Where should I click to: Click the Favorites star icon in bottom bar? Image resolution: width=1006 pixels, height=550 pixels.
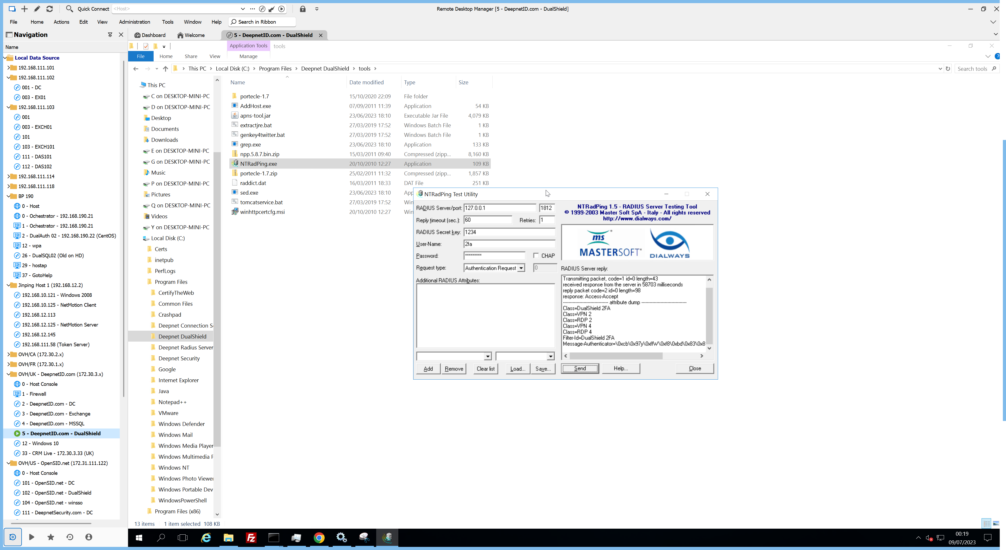click(x=51, y=537)
